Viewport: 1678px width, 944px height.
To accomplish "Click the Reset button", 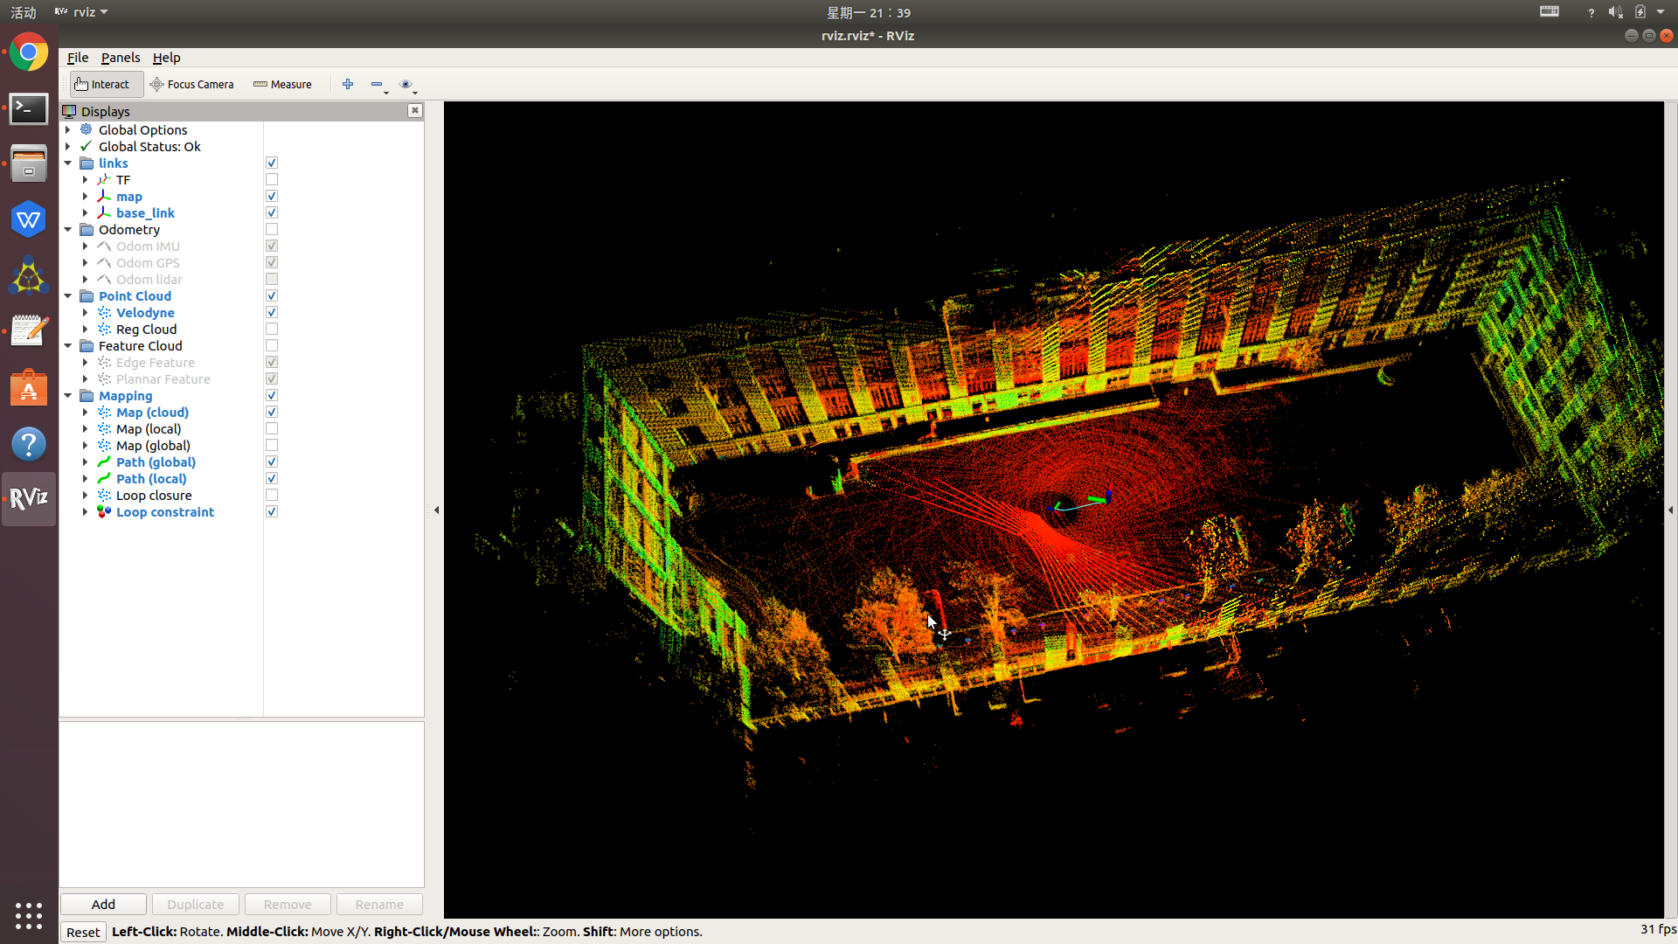I will [83, 932].
